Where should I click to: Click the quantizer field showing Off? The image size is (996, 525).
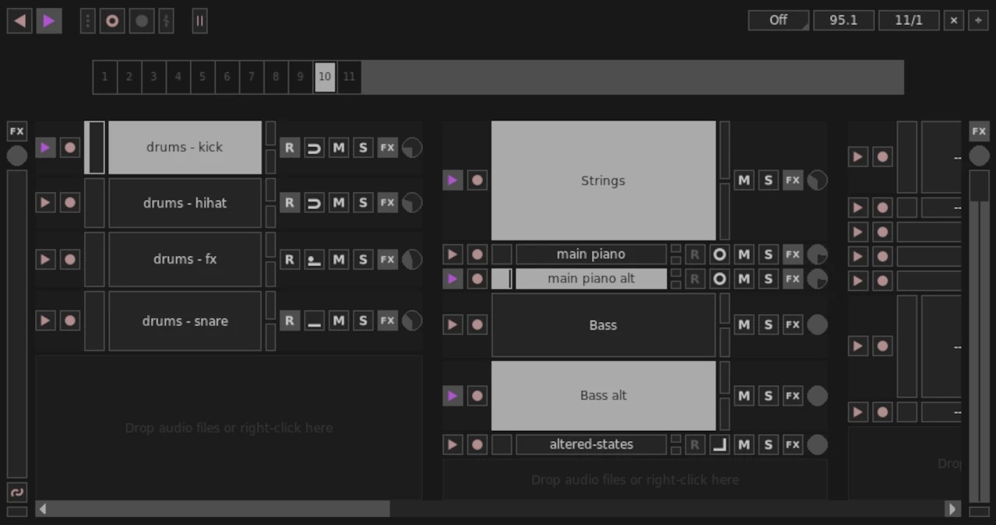click(x=777, y=20)
